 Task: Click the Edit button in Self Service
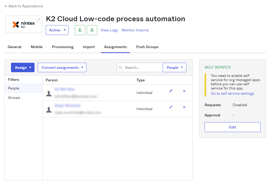(x=232, y=127)
